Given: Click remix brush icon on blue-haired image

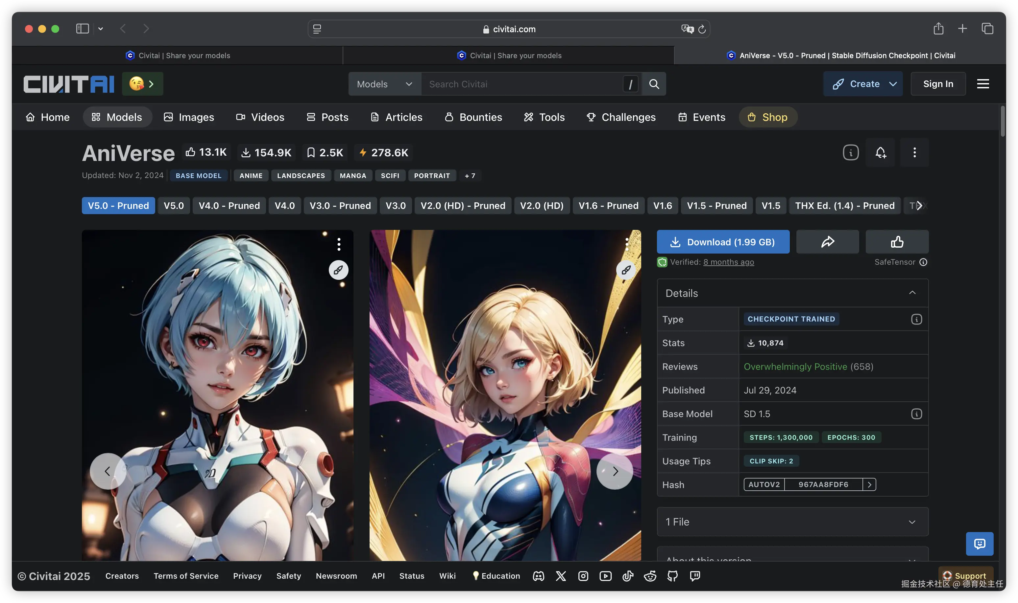Looking at the screenshot, I should tap(338, 270).
